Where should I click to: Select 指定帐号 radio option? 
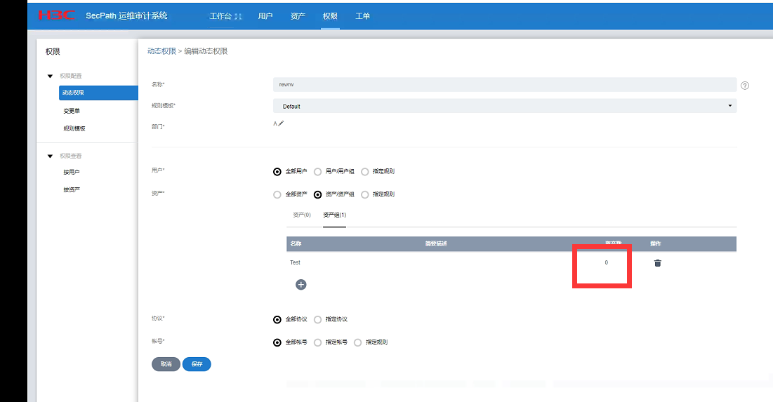point(317,342)
